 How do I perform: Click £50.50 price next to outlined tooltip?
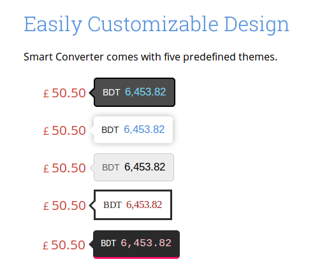pos(64,205)
